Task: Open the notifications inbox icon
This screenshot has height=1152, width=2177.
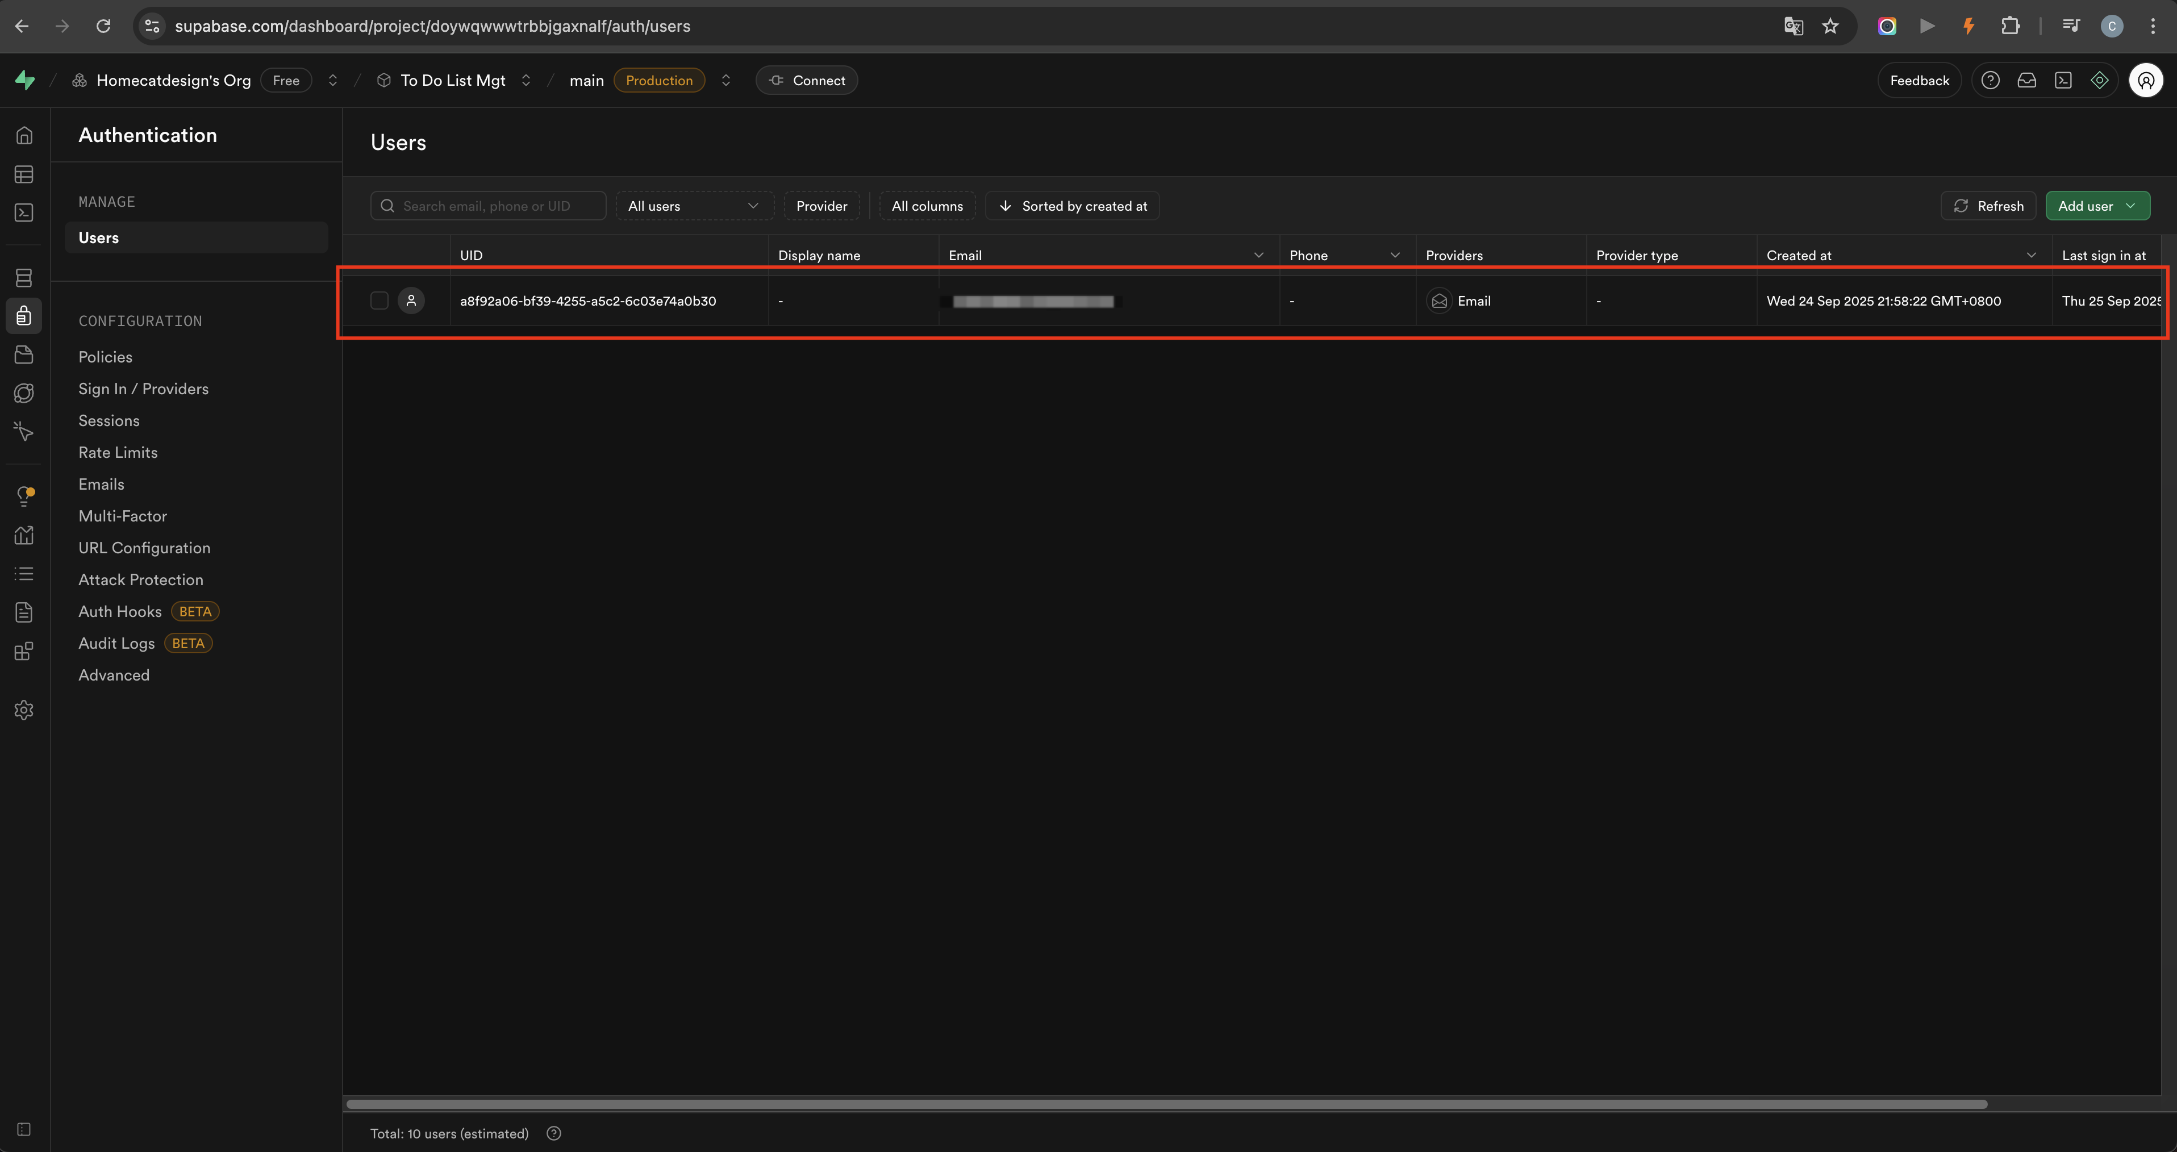Action: click(2026, 80)
